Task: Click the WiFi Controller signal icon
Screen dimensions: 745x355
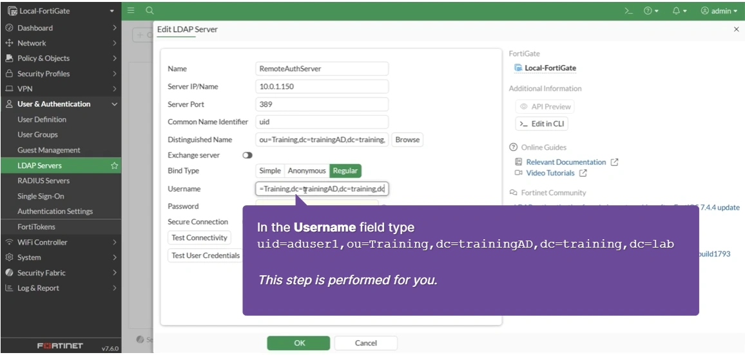Action: [8, 242]
